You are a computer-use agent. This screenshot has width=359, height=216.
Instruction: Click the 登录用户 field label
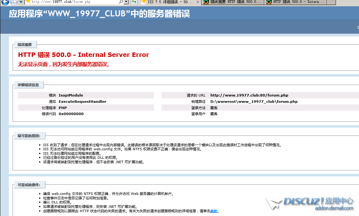point(198,114)
